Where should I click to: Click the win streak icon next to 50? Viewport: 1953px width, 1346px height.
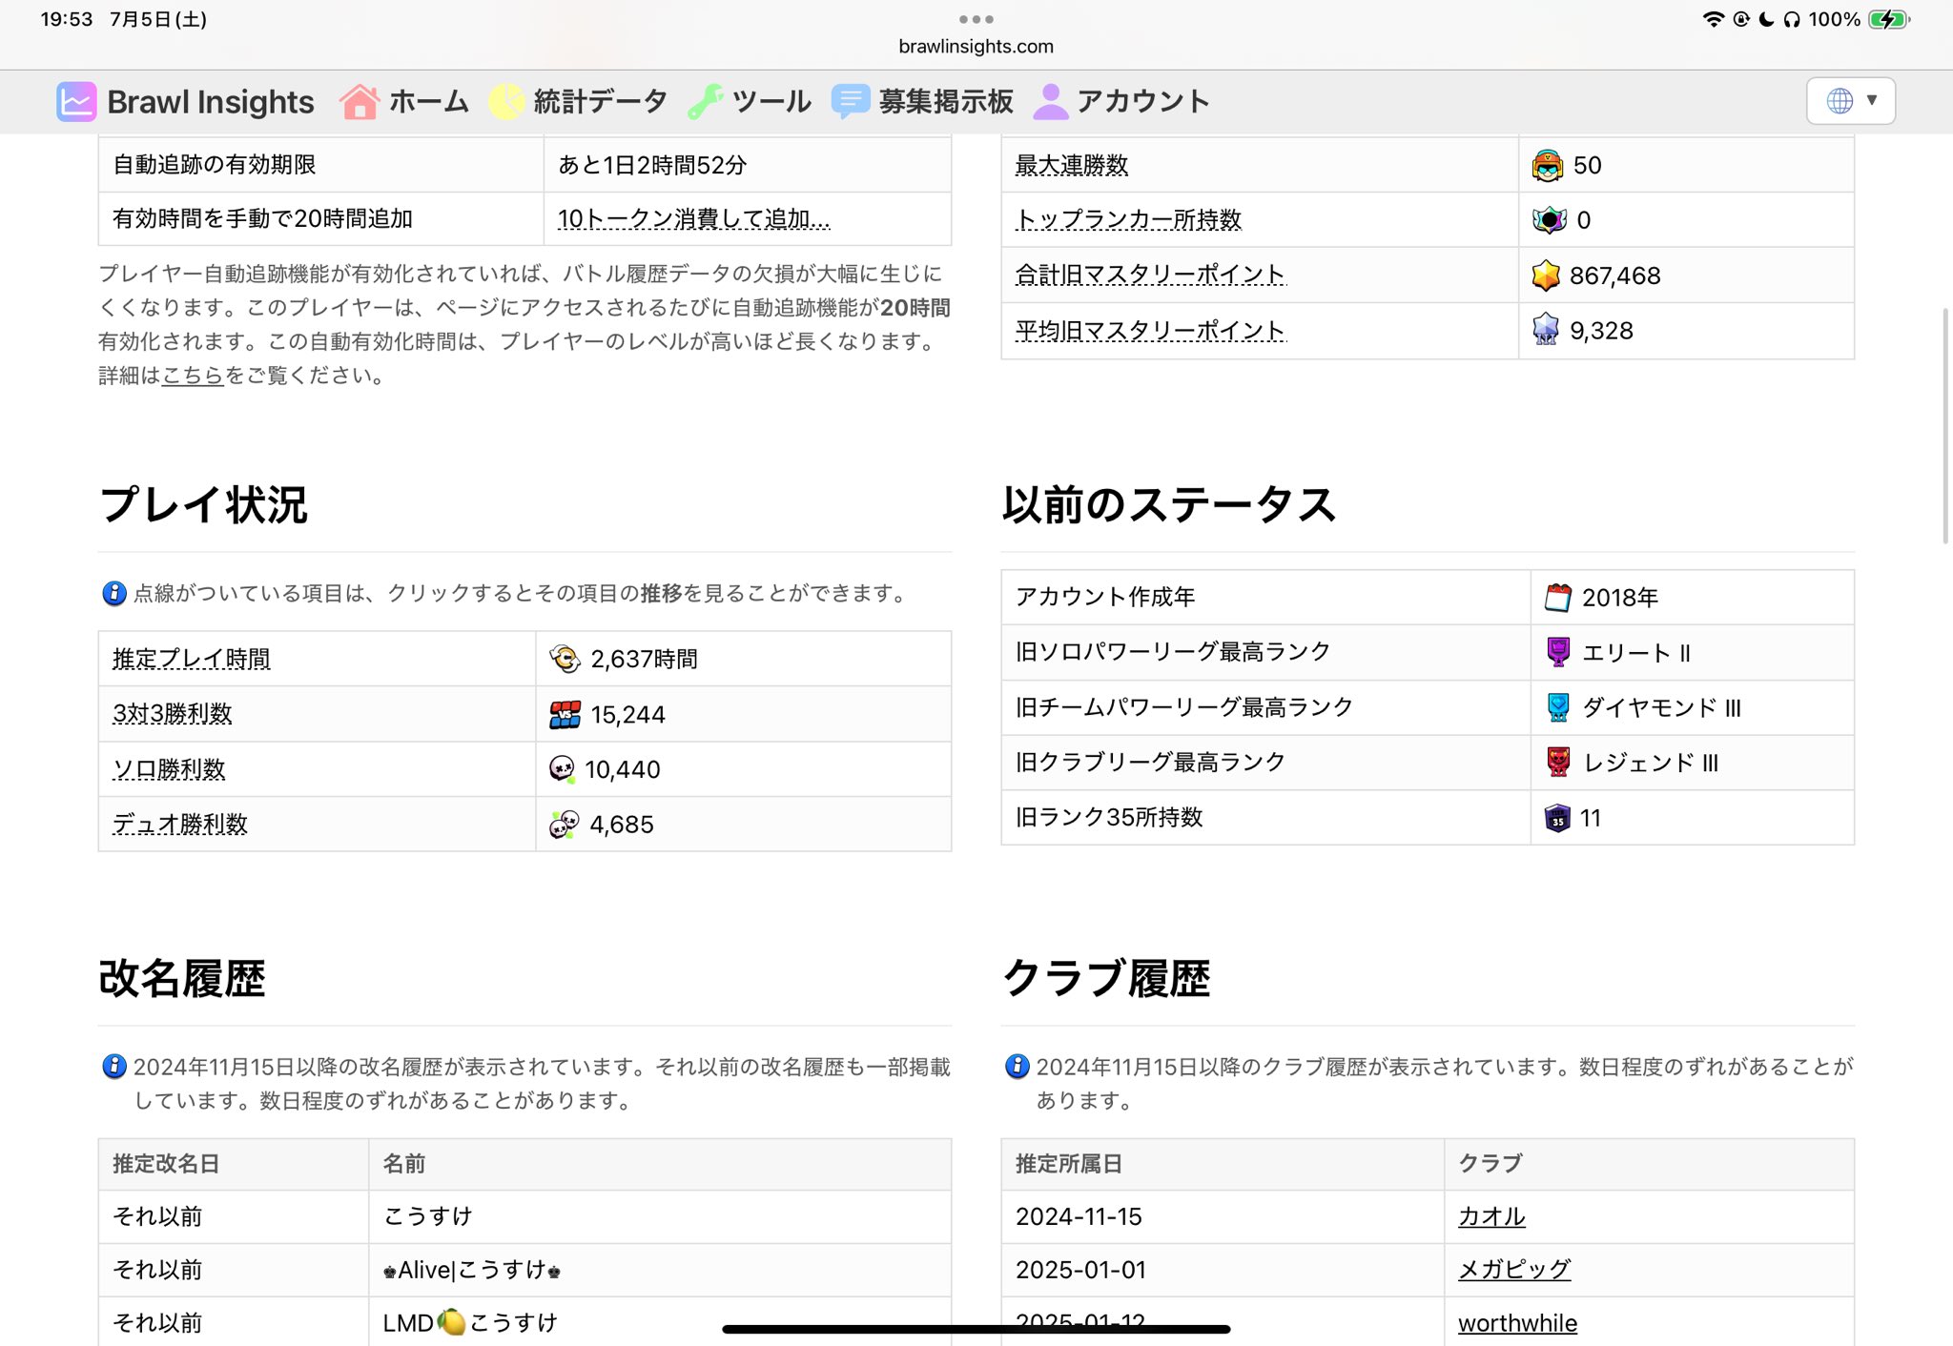(x=1548, y=165)
